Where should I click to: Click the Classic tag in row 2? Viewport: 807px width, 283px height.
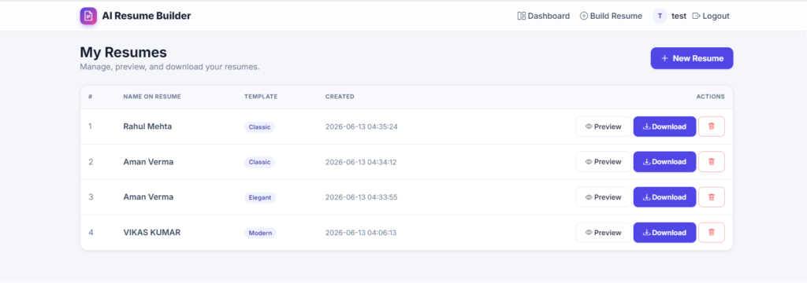pos(259,162)
